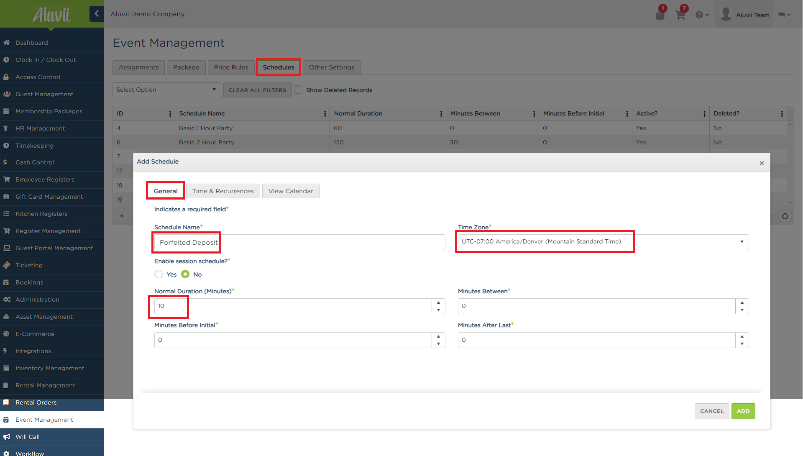Image resolution: width=803 pixels, height=456 pixels.
Task: Open Active? column menu
Action: tap(704, 114)
